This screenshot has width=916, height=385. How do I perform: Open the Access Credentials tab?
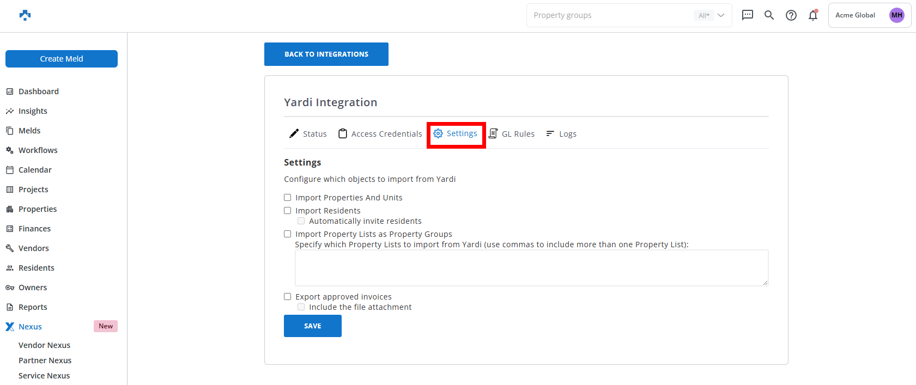[x=380, y=134]
